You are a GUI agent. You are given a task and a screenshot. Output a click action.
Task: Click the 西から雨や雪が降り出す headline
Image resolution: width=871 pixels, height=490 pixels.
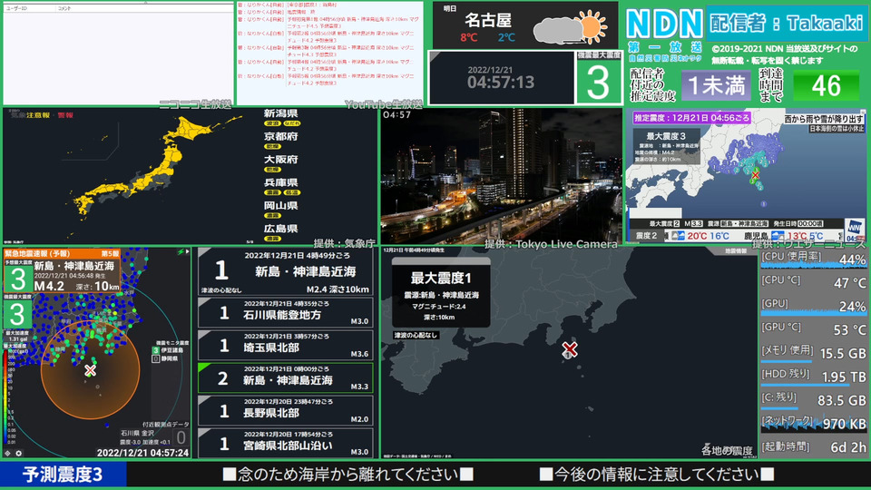(825, 119)
